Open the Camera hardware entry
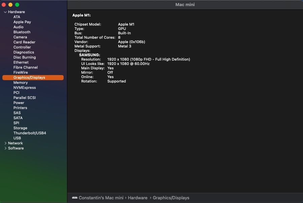 point(20,37)
